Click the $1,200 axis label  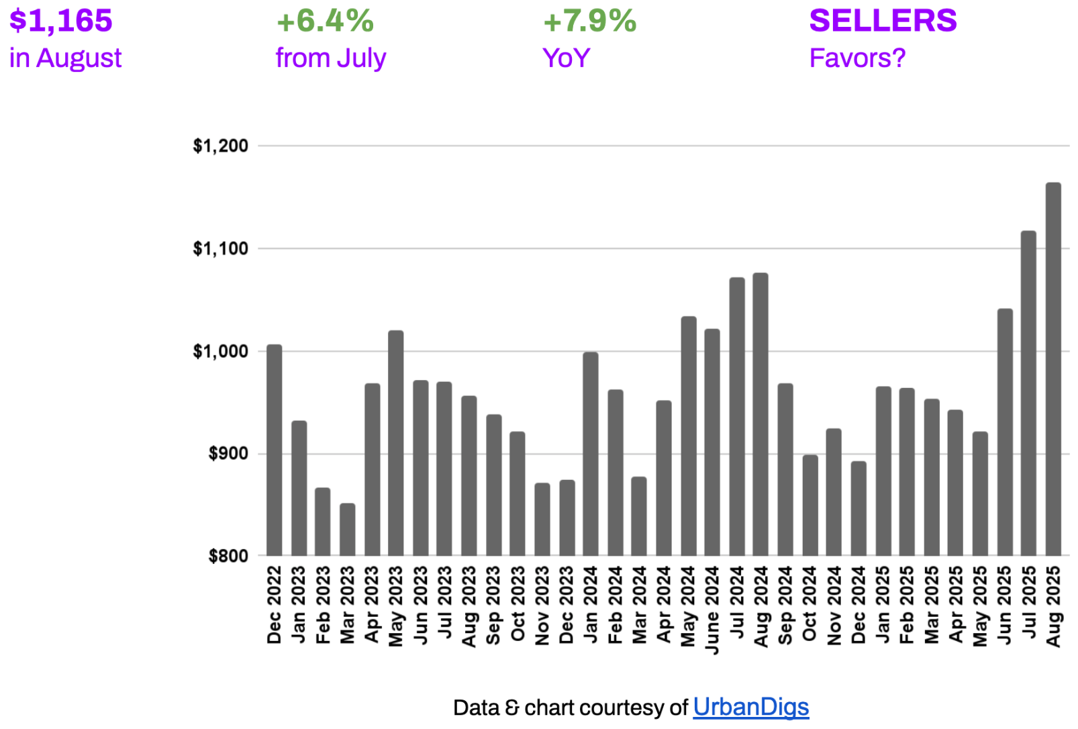point(220,146)
